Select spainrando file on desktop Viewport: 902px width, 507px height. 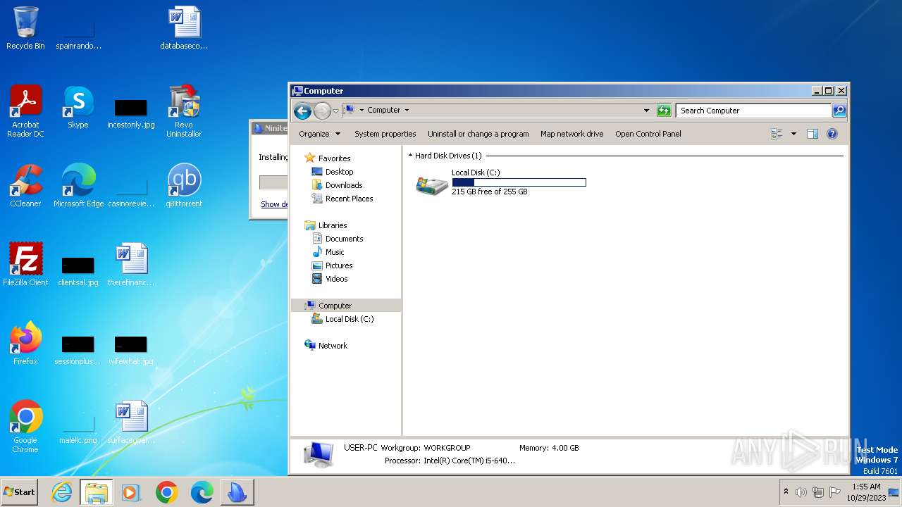78,34
